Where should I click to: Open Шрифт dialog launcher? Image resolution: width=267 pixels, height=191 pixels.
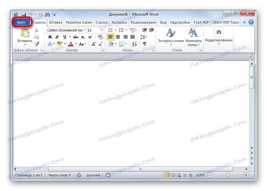point(102,50)
